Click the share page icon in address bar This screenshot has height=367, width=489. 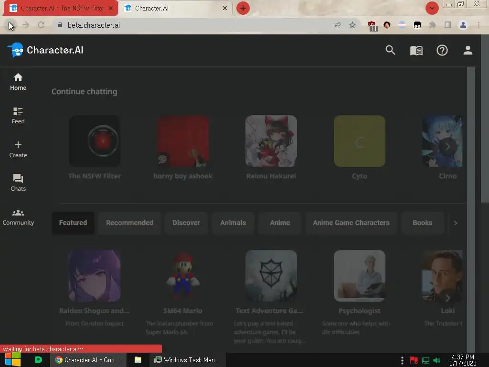[x=337, y=25]
